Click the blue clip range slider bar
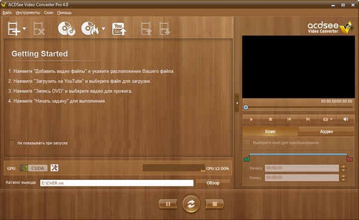 (298, 155)
